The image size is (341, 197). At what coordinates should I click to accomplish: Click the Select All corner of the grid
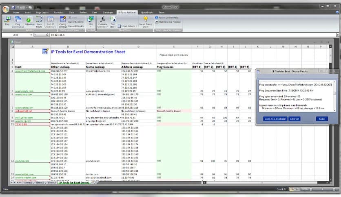tap(12, 47)
